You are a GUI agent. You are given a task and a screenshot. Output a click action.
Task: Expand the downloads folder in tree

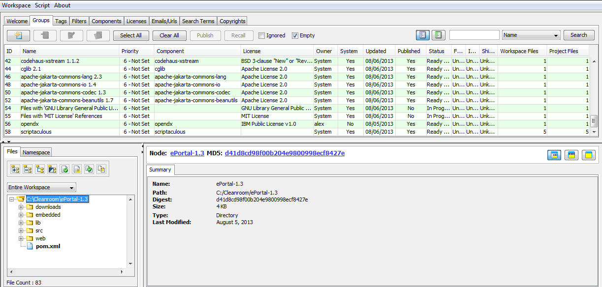tap(21, 207)
